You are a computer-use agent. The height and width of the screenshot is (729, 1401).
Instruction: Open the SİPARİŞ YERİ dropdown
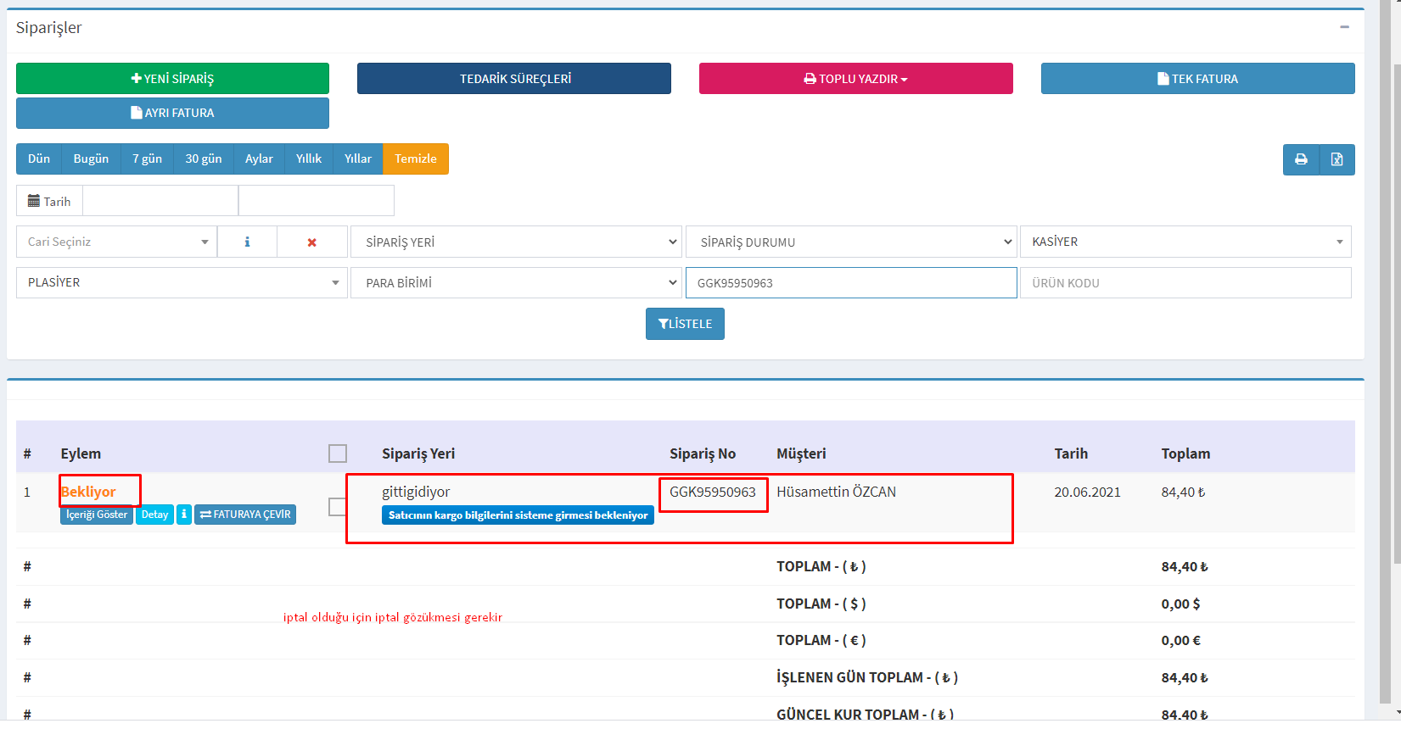point(516,242)
